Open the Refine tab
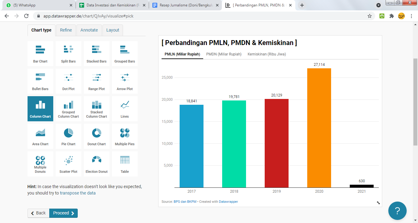Image resolution: width=418 pixels, height=223 pixels. tap(66, 30)
